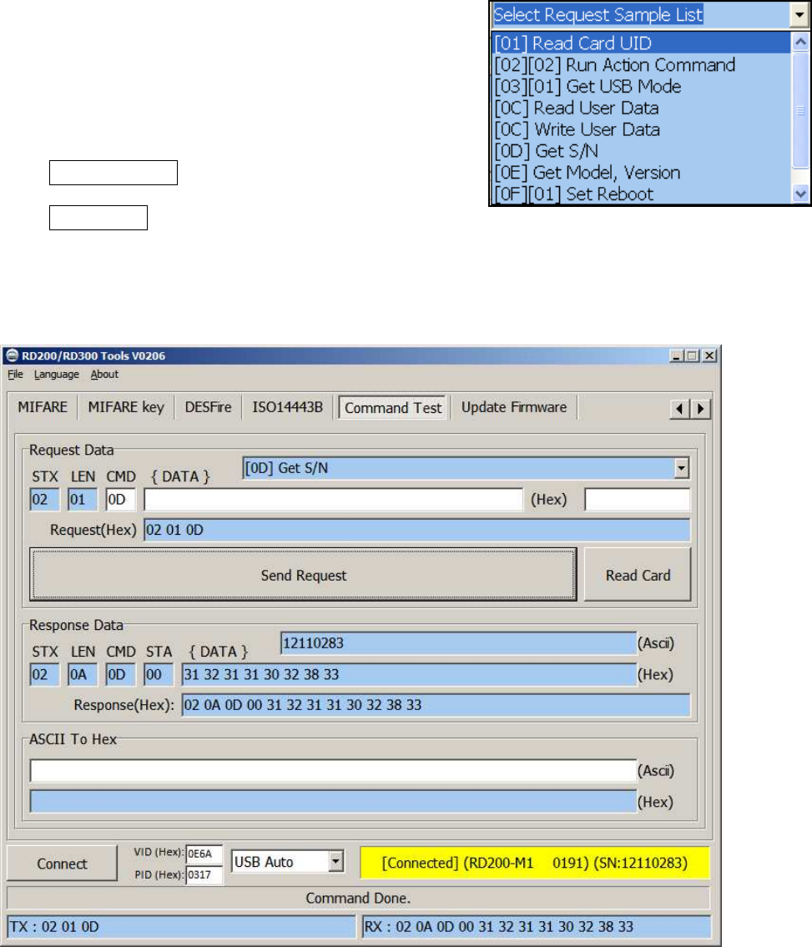Select [02][02] Run Action Command entry
The width and height of the screenshot is (812, 947).
[641, 64]
